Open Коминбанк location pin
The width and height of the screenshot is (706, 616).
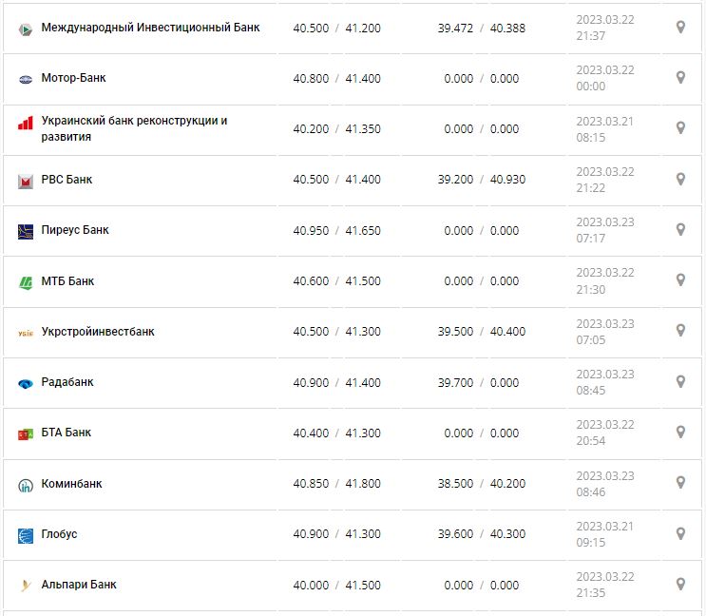tap(680, 483)
